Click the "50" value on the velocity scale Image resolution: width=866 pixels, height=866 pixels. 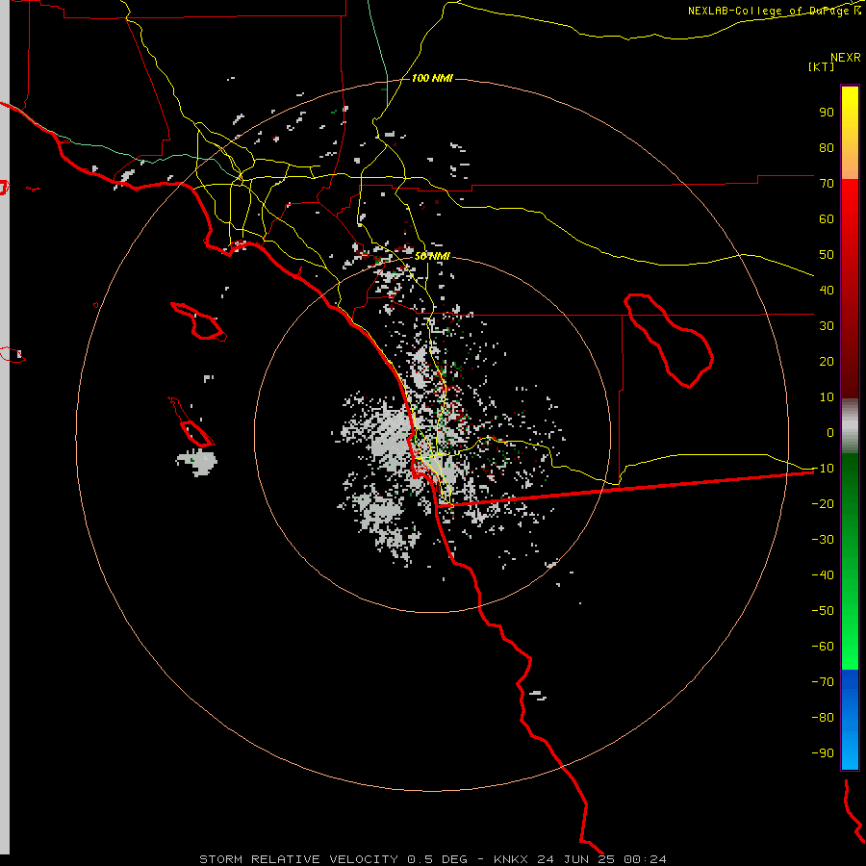pos(827,255)
